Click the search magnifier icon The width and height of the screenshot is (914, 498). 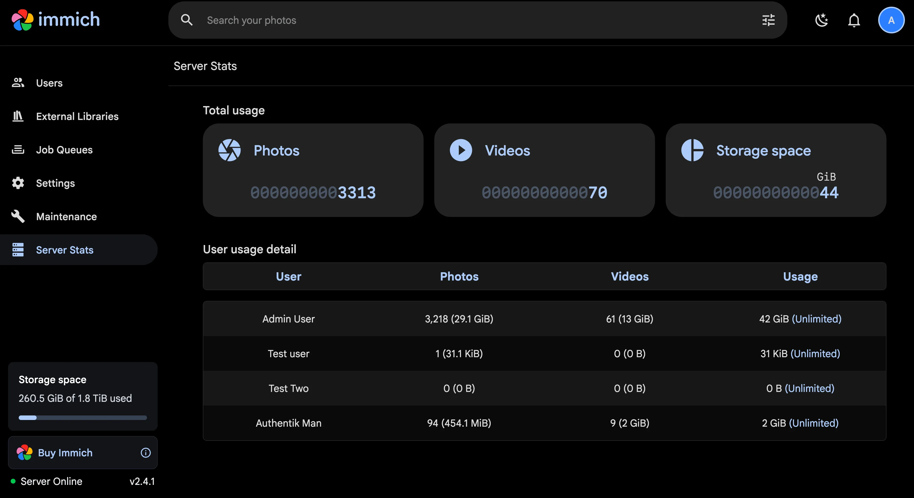tap(187, 20)
